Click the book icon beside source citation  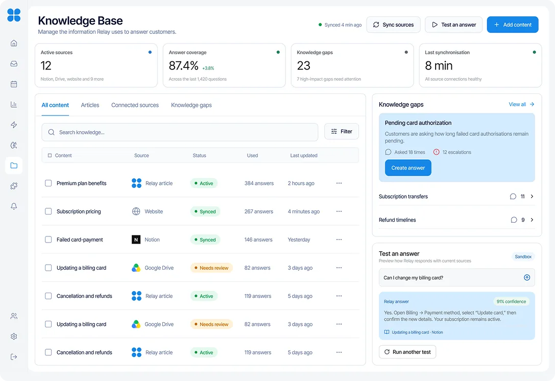click(387, 332)
